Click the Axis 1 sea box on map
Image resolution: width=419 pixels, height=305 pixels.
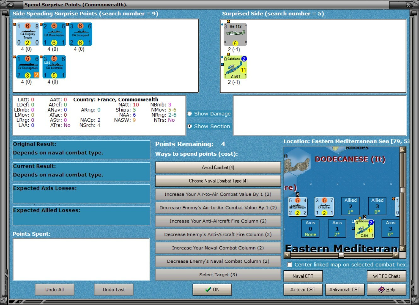(x=337, y=228)
